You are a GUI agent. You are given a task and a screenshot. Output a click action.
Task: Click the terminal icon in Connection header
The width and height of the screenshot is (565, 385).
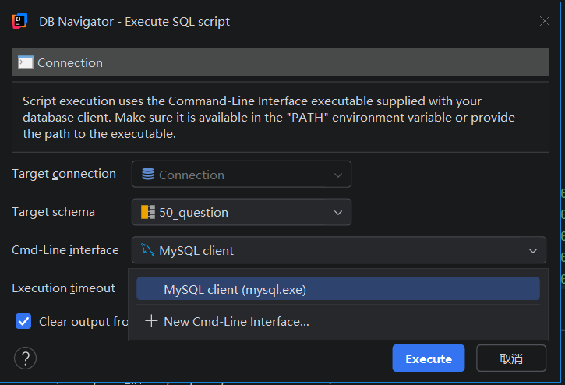point(26,62)
